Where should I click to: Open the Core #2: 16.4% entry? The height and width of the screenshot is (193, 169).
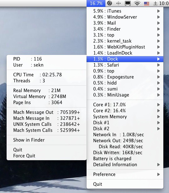pos(125,111)
